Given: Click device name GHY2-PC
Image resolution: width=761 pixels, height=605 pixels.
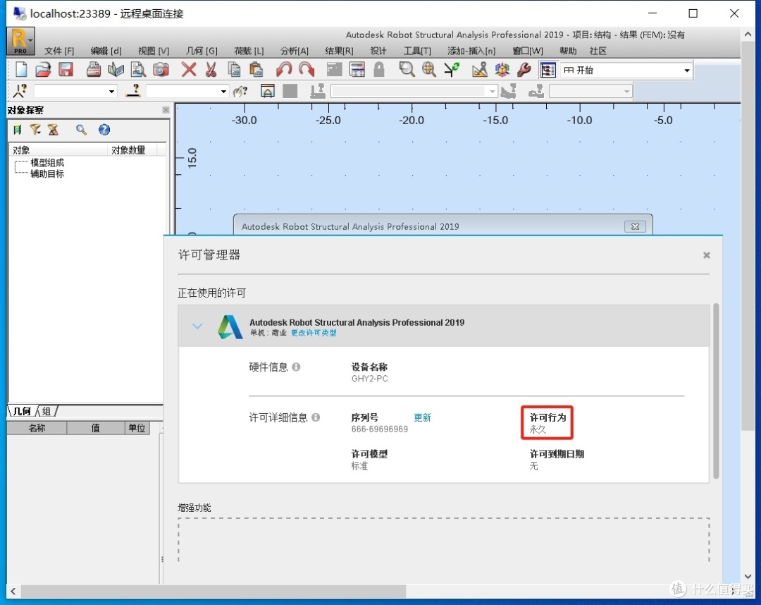Looking at the screenshot, I should pyautogui.click(x=370, y=379).
